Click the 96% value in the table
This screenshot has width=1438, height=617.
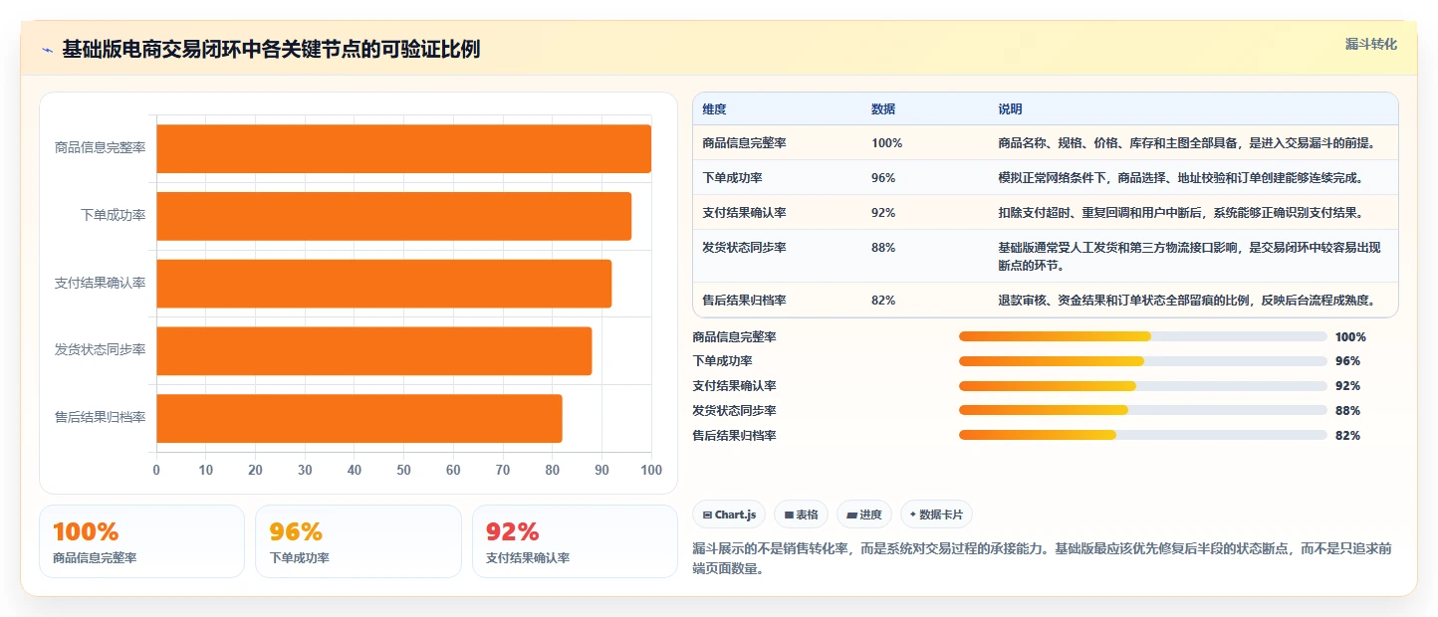click(883, 178)
